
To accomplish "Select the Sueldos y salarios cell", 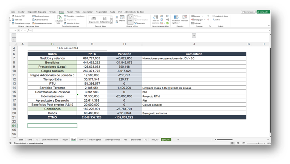I will [x=52, y=58].
